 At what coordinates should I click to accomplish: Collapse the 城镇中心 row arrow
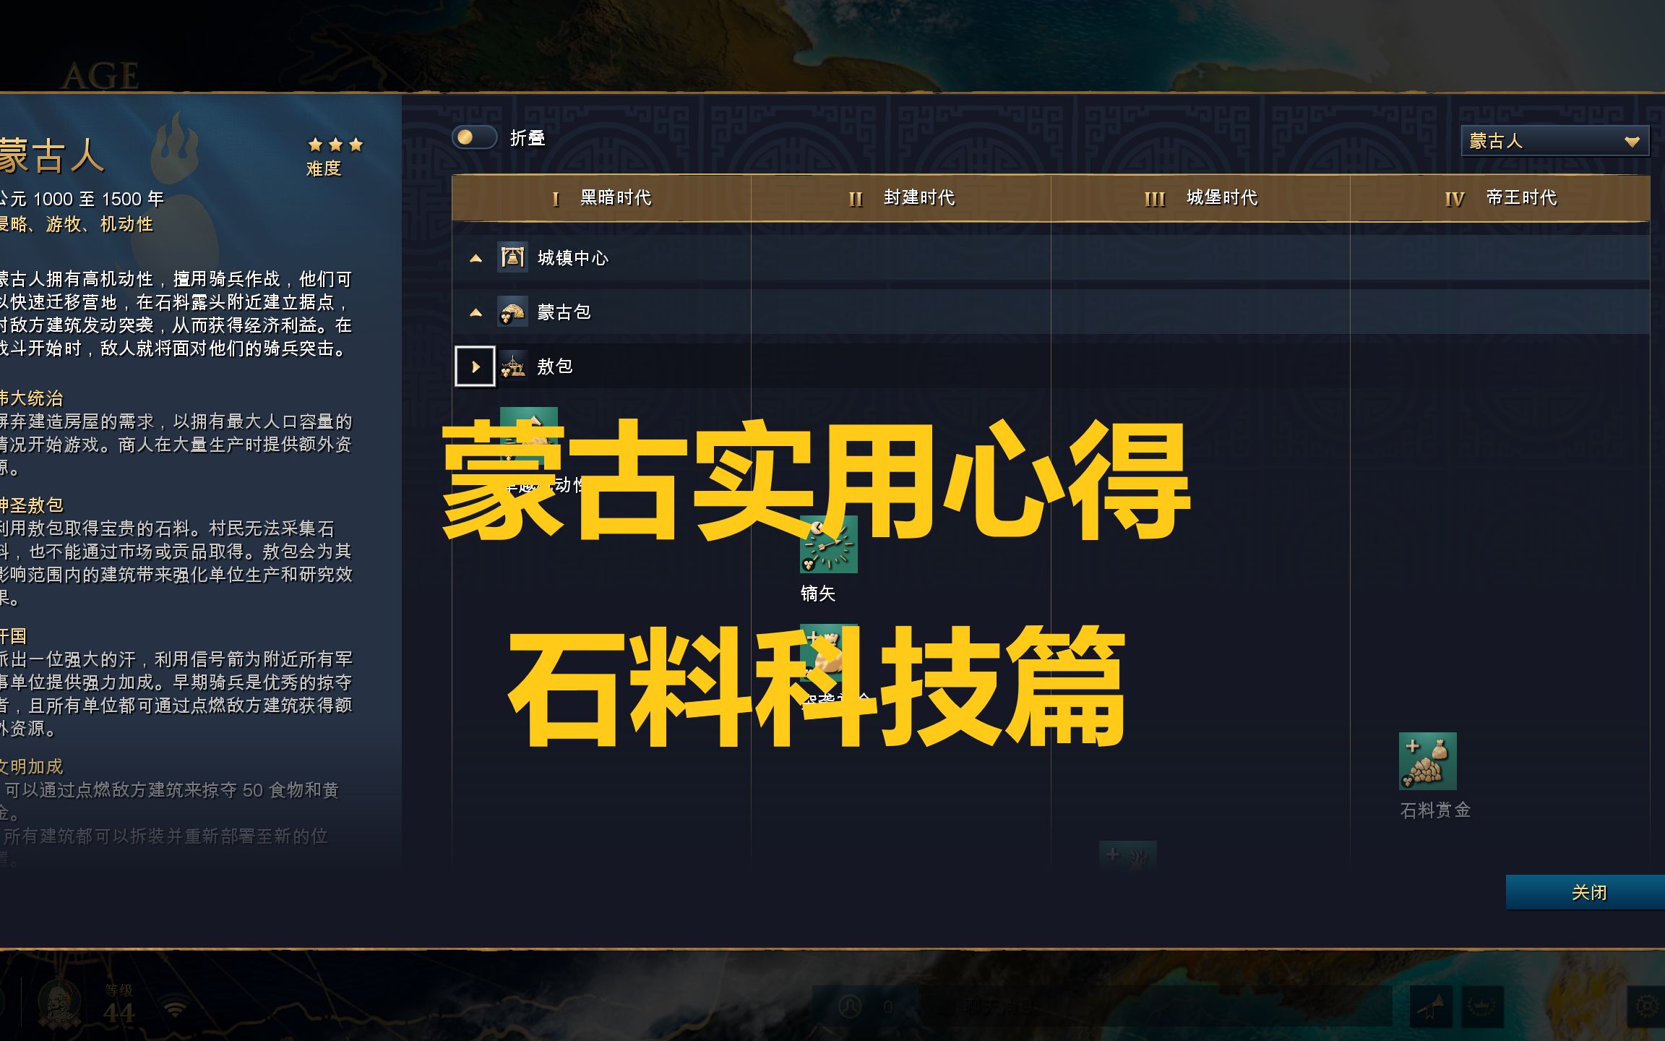click(476, 258)
